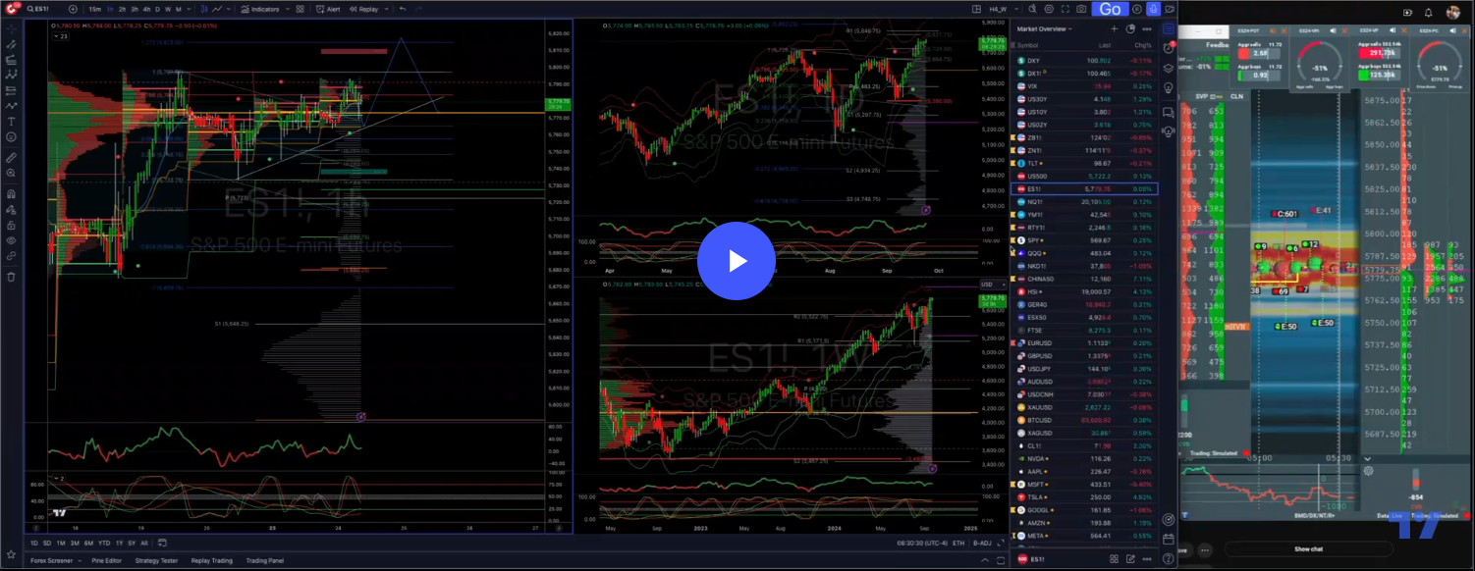Collapse the bottom panel chevron
The width and height of the screenshot is (1475, 571).
(985, 560)
